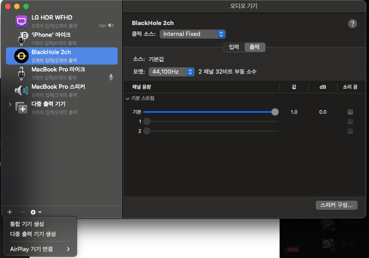Click the '2 채널 32비트 부동 소수' format text
Screen dimensions: 369x258
(x=227, y=71)
